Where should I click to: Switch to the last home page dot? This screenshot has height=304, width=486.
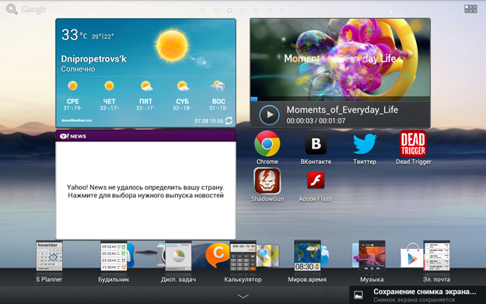tap(283, 11)
